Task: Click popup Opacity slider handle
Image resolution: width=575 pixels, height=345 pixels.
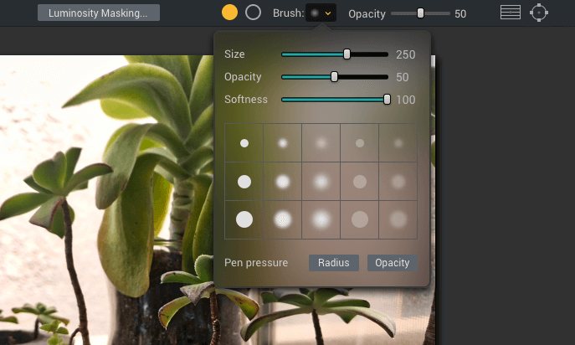Action: pos(334,77)
